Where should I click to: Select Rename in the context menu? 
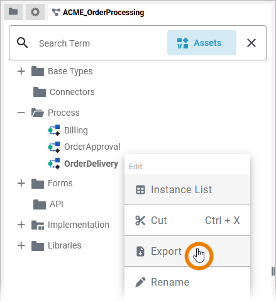click(x=187, y=282)
